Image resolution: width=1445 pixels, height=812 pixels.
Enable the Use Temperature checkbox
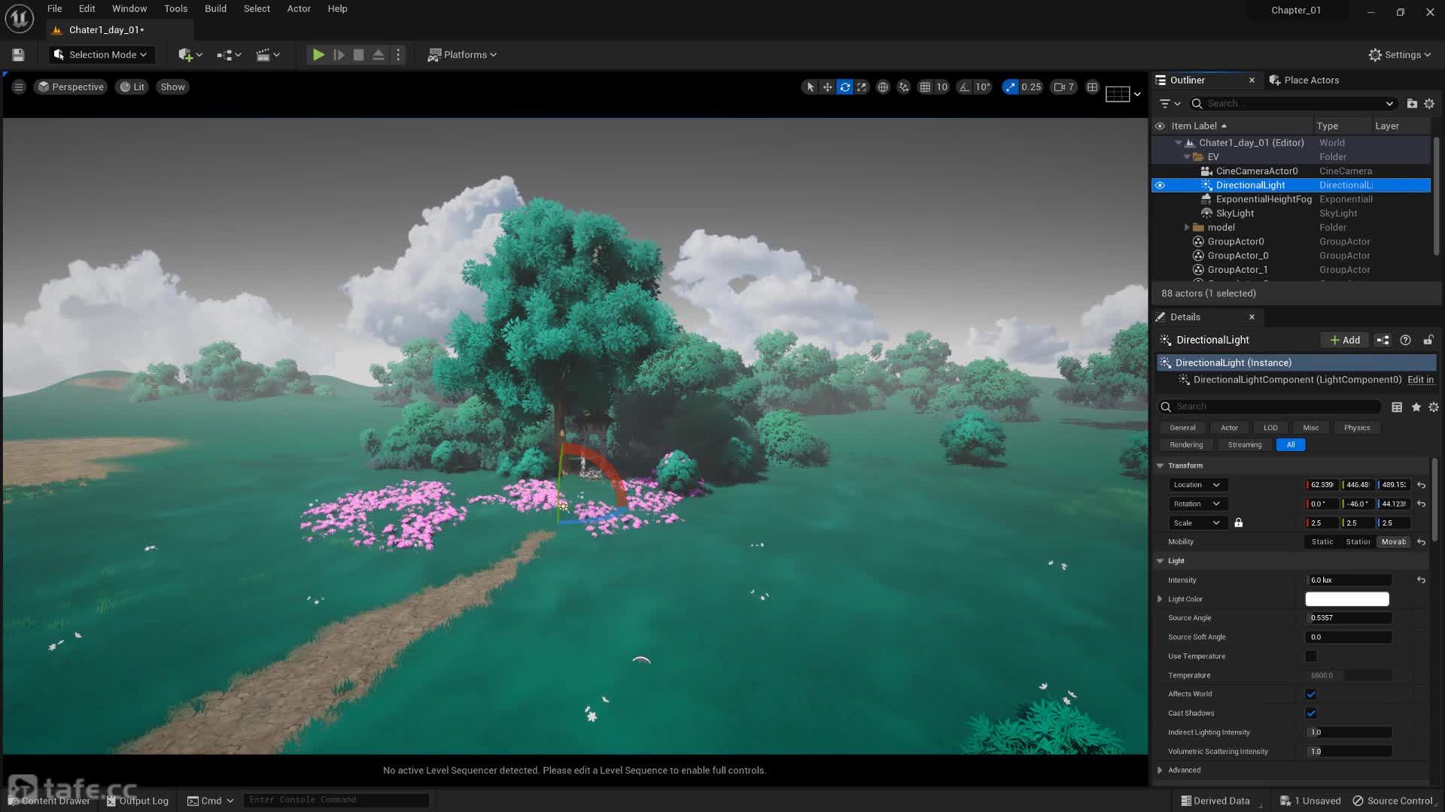click(1311, 656)
